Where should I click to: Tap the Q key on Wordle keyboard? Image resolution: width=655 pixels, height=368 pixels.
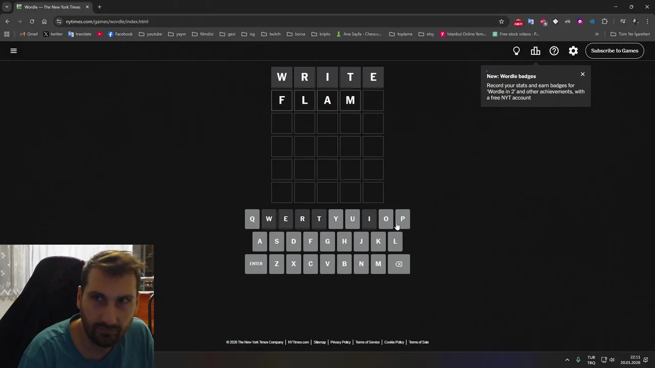pos(252,219)
